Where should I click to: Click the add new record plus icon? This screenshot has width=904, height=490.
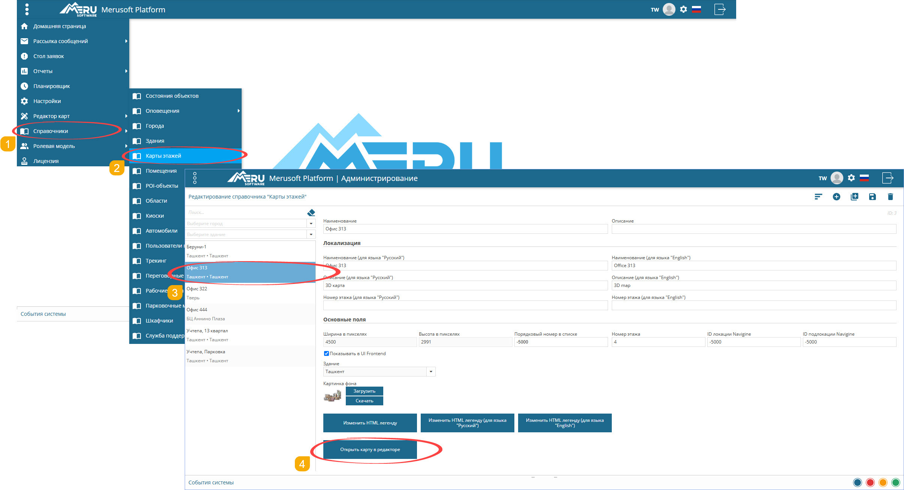tap(836, 197)
